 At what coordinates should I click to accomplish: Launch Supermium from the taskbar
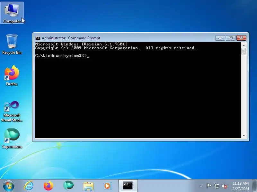coord(68,186)
